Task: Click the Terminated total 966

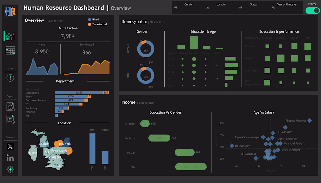Action: coord(87,53)
